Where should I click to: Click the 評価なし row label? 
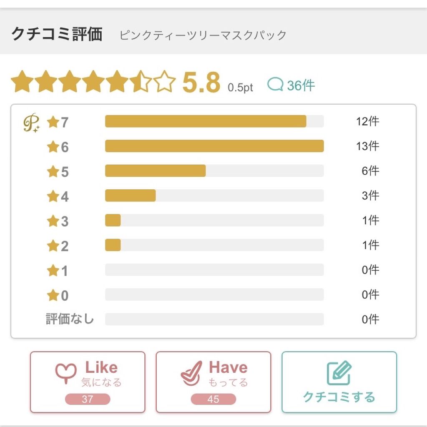pyautogui.click(x=70, y=319)
